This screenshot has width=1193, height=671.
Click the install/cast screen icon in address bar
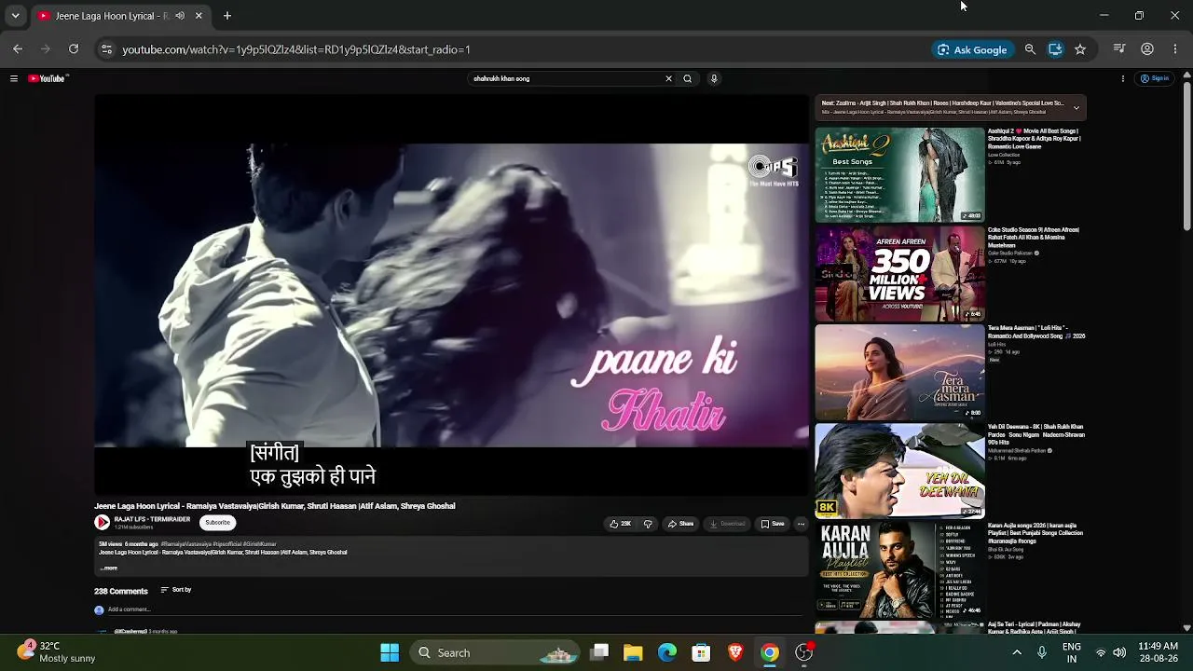[1055, 49]
